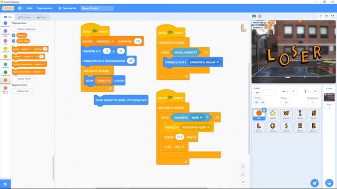This screenshot has height=189, width=337.
Task: Open the Редактировать menu
Action: [x=44, y=8]
